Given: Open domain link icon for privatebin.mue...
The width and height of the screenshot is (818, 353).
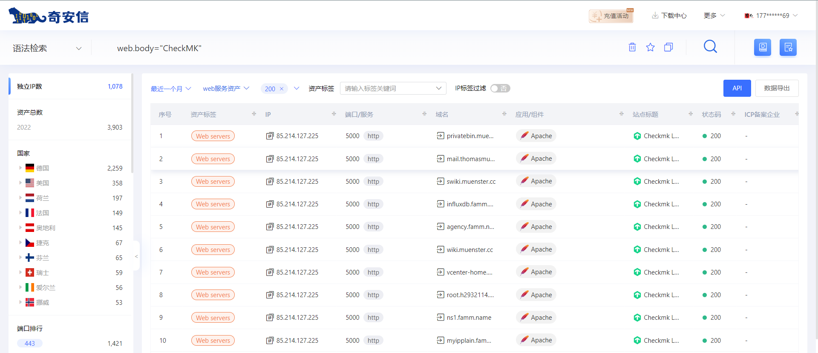Looking at the screenshot, I should (441, 136).
